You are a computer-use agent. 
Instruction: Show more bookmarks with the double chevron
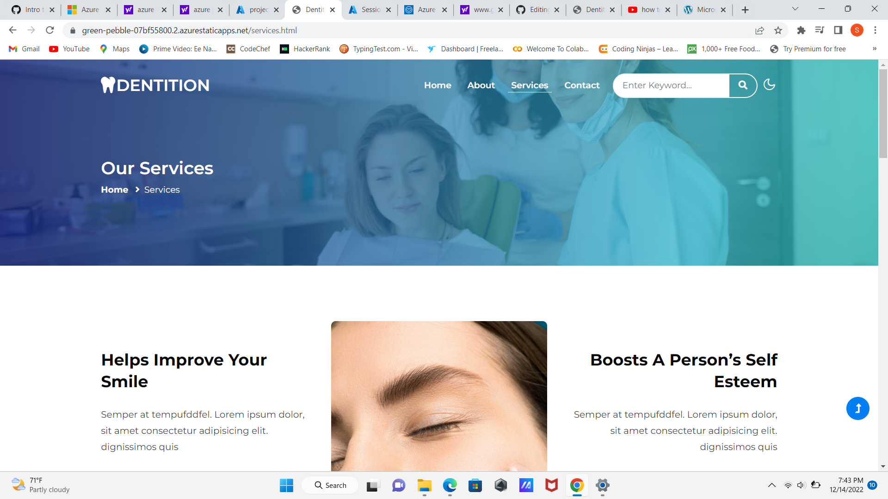(x=874, y=49)
